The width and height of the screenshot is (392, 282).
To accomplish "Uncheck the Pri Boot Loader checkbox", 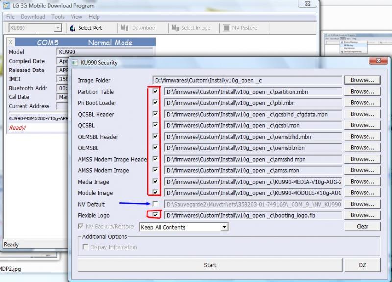I will coord(155,102).
